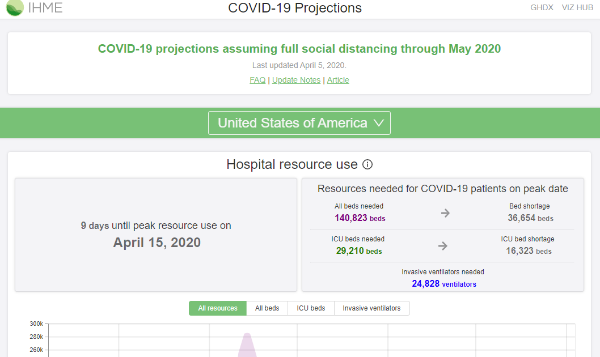Switch to the All beds tab
The image size is (600, 357).
[267, 308]
